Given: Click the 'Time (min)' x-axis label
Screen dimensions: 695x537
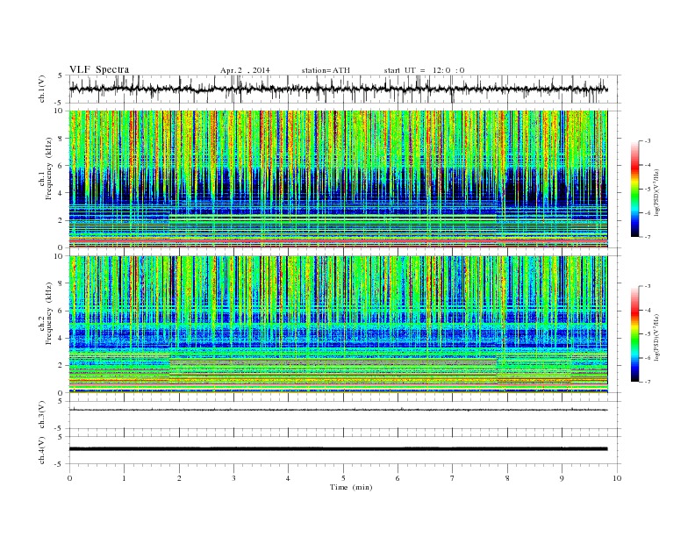Looking at the screenshot, I should click(x=351, y=487).
